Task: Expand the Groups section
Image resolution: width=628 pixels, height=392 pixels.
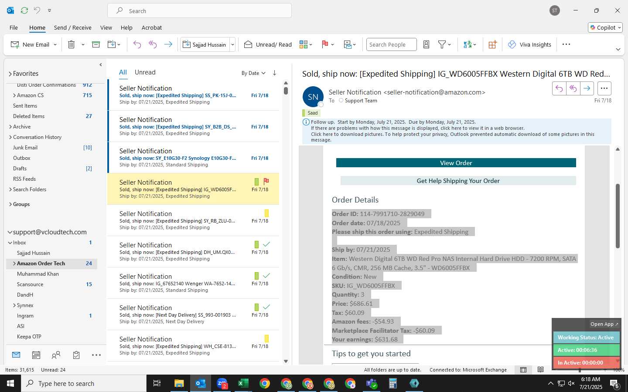Action: tap(10, 204)
